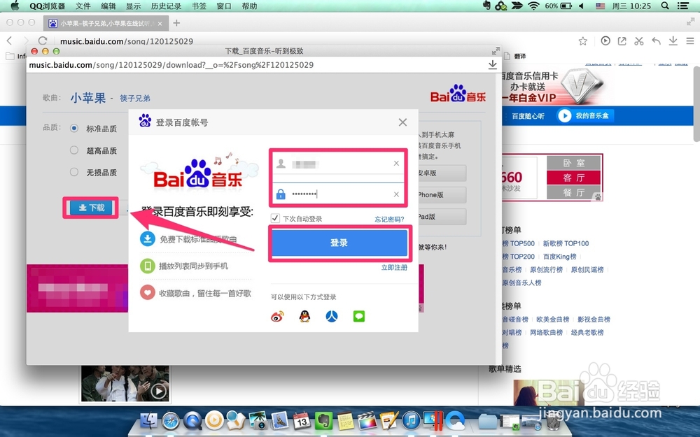The width and height of the screenshot is (700, 437).
Task: Click the undo arrow icon in the toolbar
Action: tap(656, 41)
